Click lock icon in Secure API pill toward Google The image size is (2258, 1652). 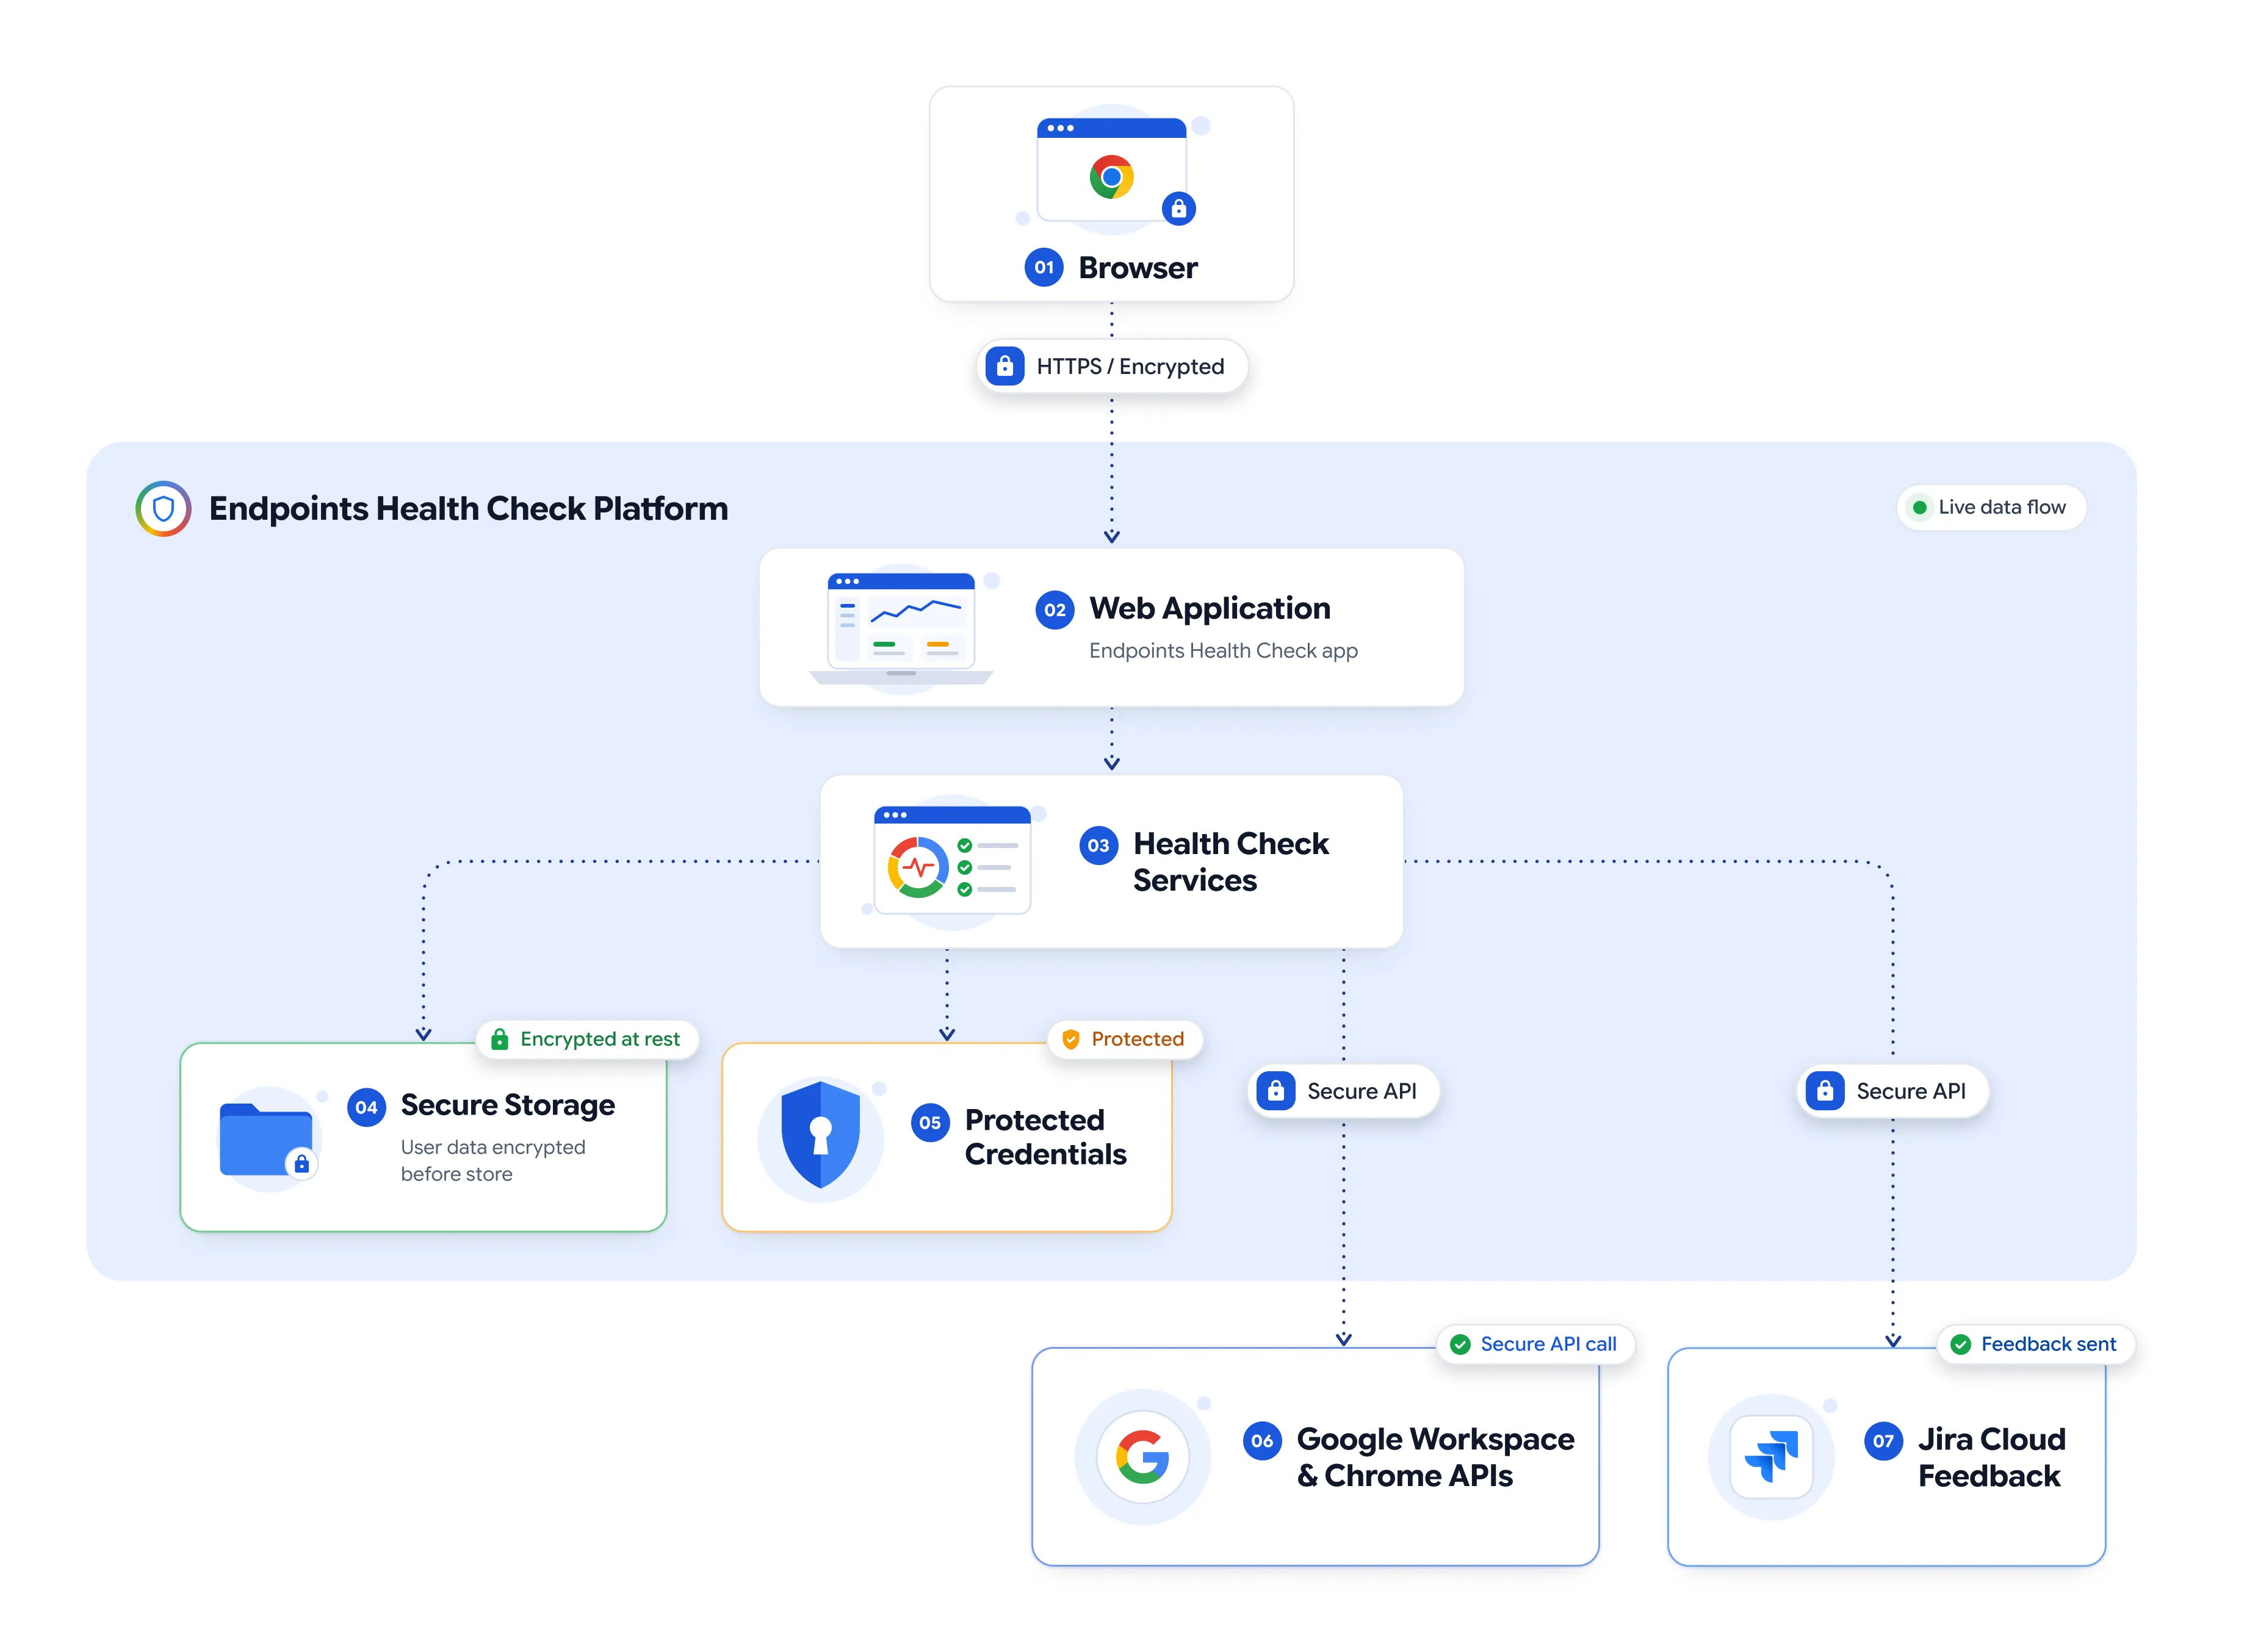click(1275, 1091)
